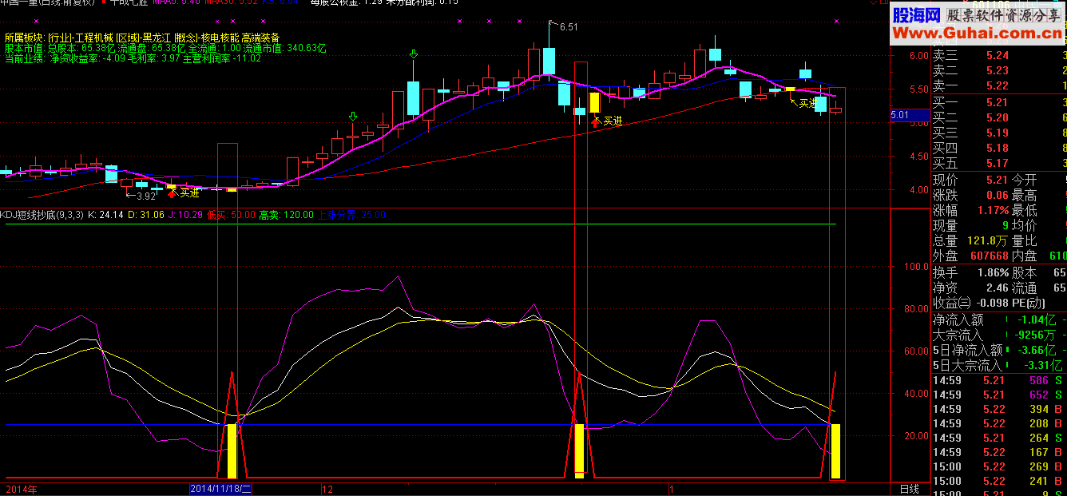Screen dimensions: 1067x496
Task: Click the 买五 5.17 order row
Action: [x=998, y=163]
